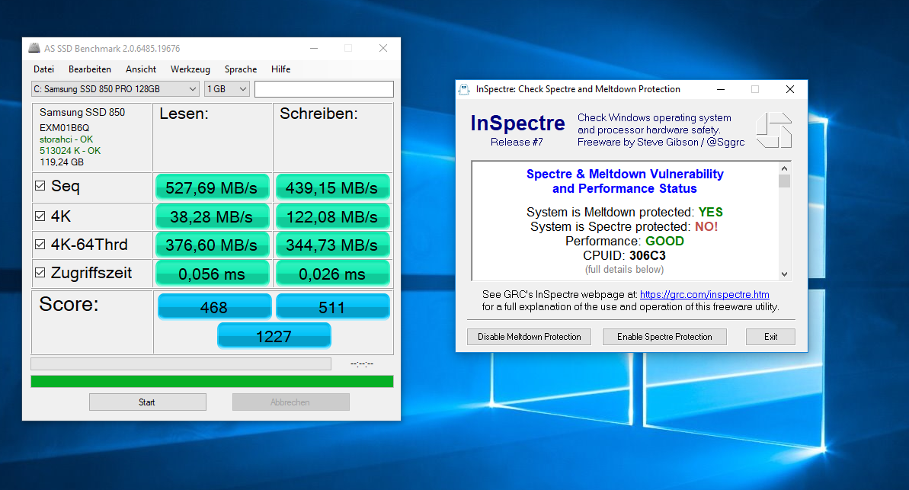The width and height of the screenshot is (909, 490).
Task: Open the Bearbeiten menu
Action: click(90, 69)
